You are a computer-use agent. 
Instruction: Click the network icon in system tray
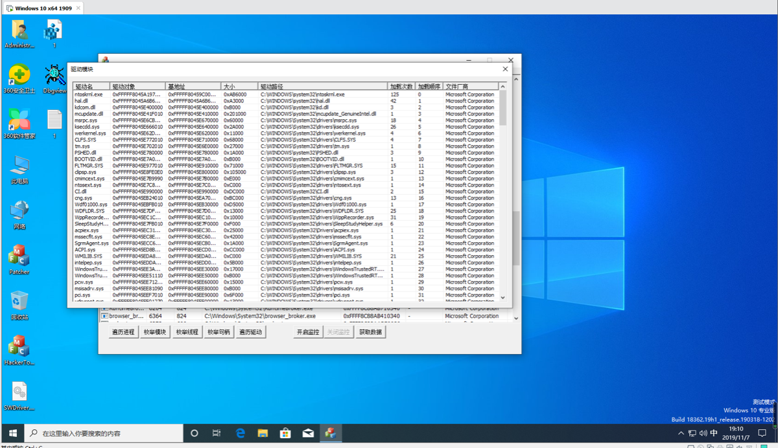pyautogui.click(x=692, y=433)
